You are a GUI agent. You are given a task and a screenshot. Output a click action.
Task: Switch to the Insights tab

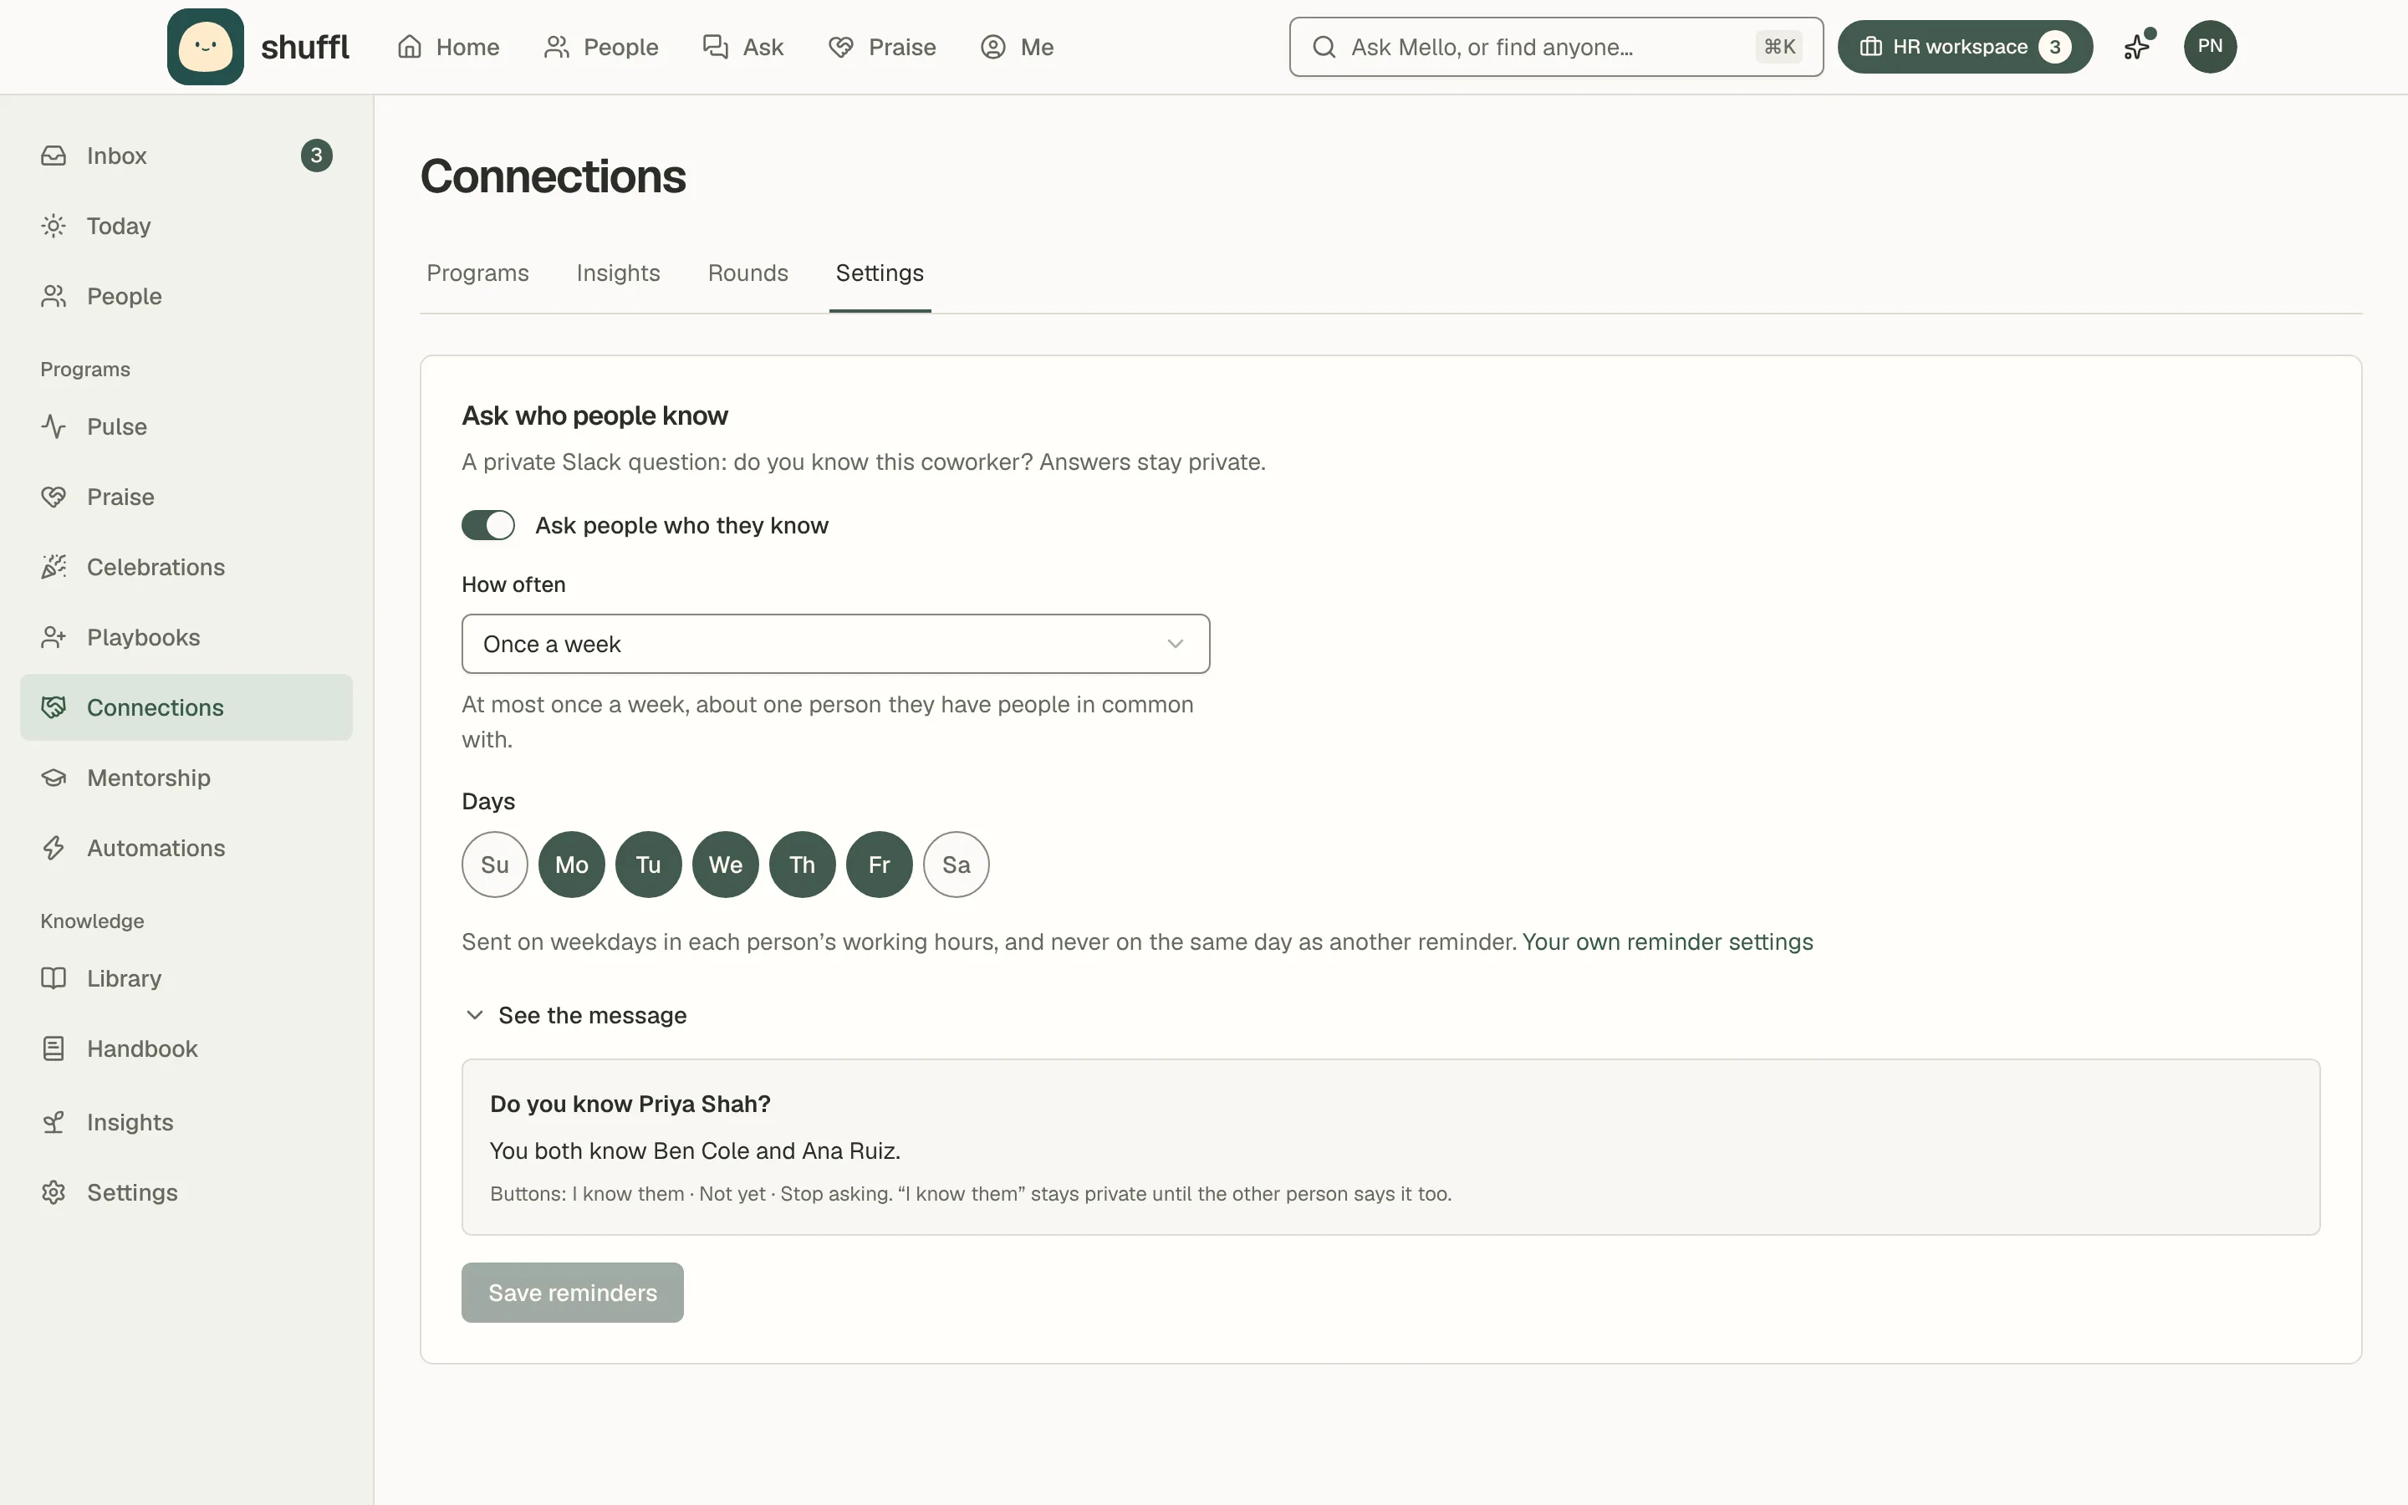click(618, 273)
